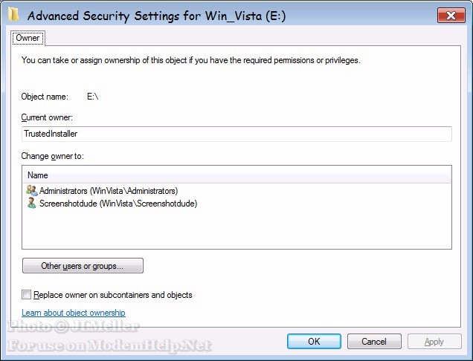The width and height of the screenshot is (473, 361).
Task: Confirm with the OK button
Action: click(x=314, y=342)
